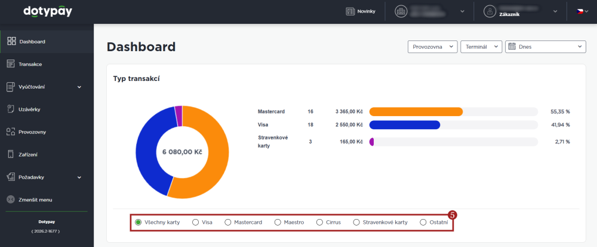
Task: Click the Dashboard grid icon in sidebar
Action: tap(11, 41)
